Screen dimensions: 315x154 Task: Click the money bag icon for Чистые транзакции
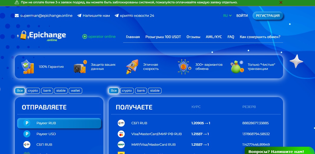237,67
